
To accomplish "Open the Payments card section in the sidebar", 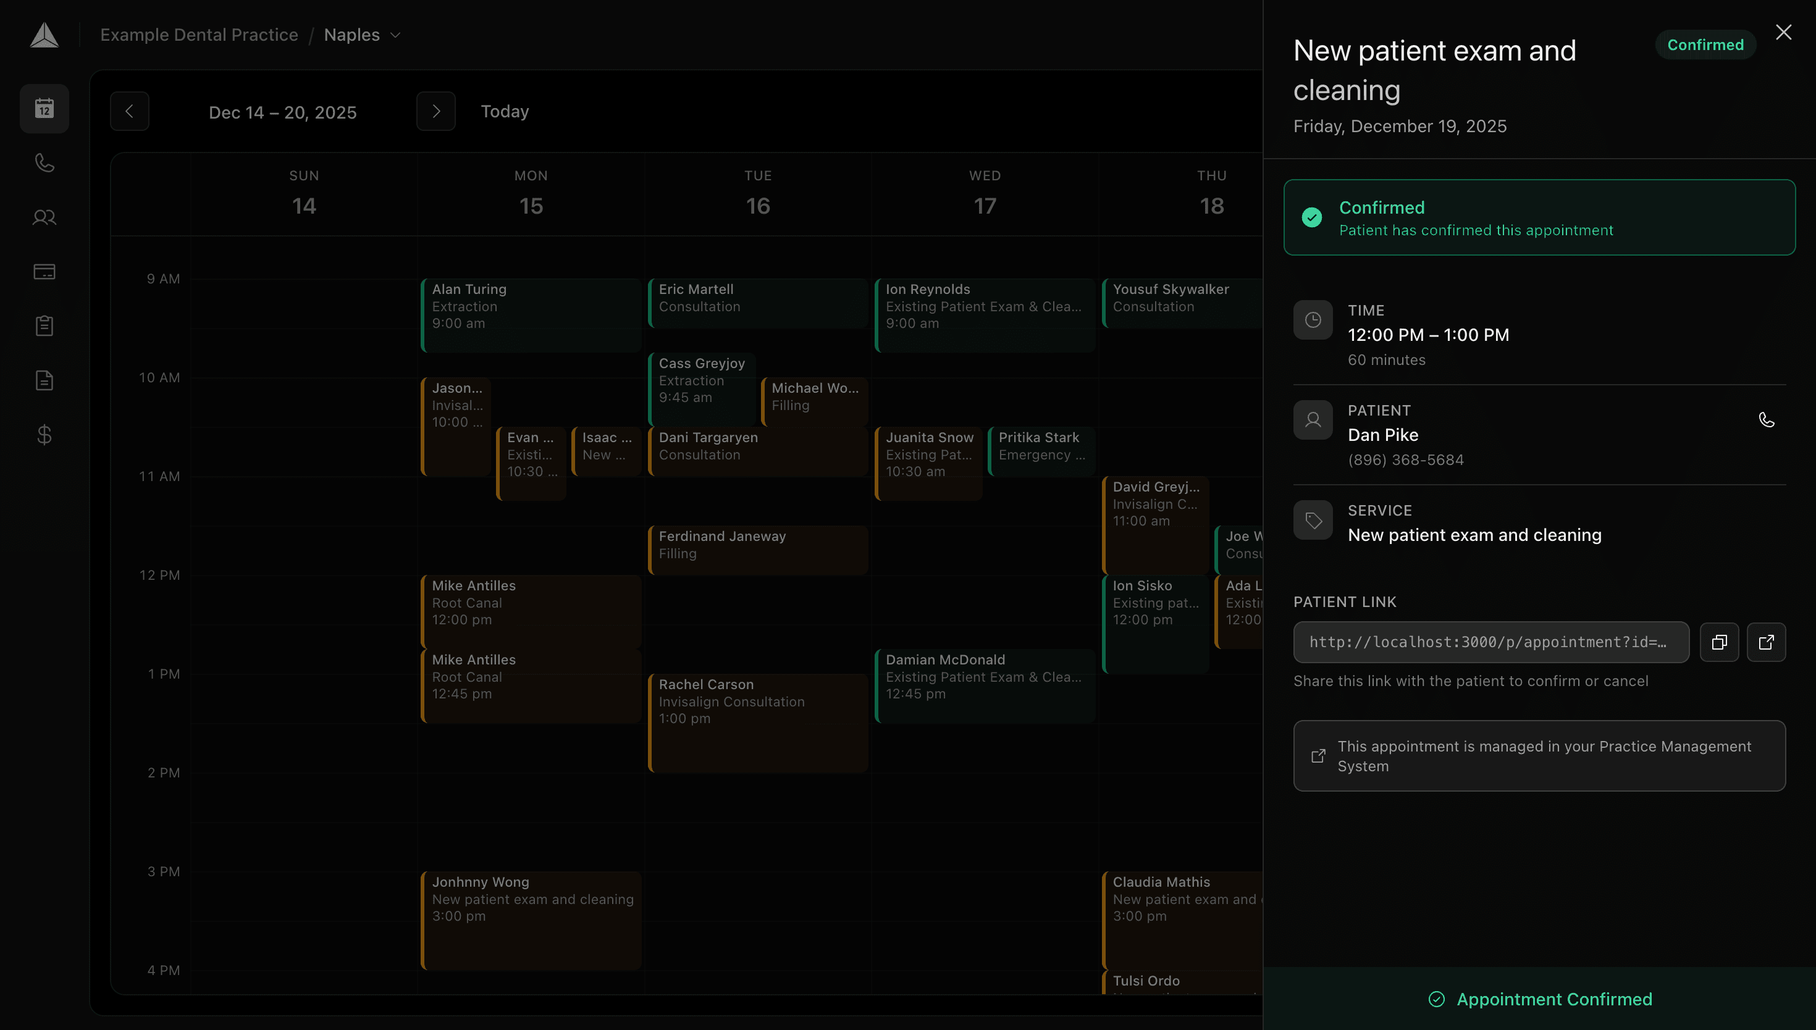I will pos(44,272).
